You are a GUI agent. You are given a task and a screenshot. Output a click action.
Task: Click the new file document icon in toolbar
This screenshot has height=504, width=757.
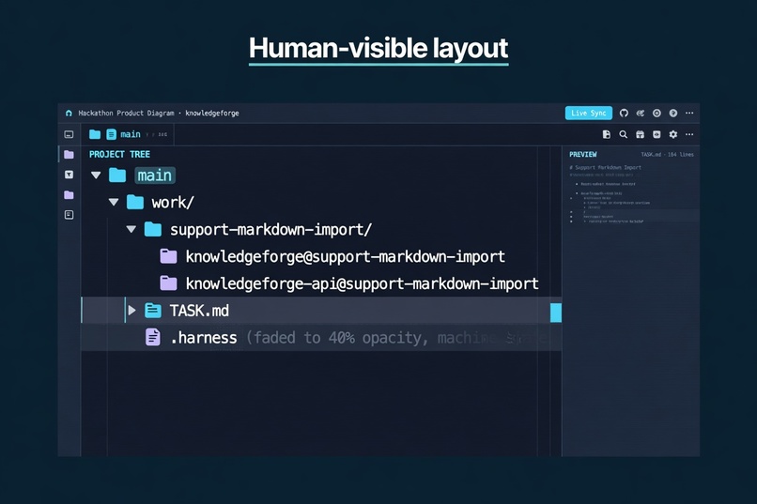pyautogui.click(x=607, y=134)
